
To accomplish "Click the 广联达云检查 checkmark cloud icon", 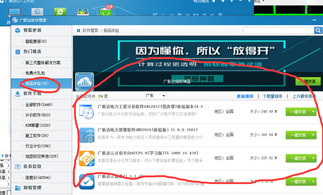I will (87, 182).
